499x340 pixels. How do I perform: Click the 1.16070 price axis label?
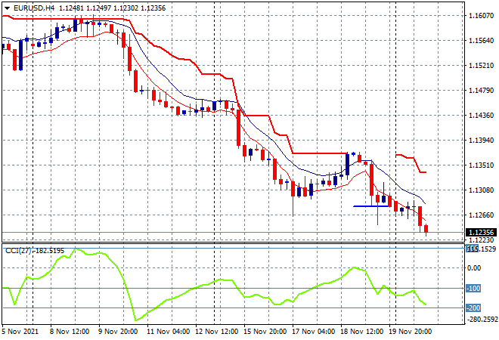coord(481,16)
